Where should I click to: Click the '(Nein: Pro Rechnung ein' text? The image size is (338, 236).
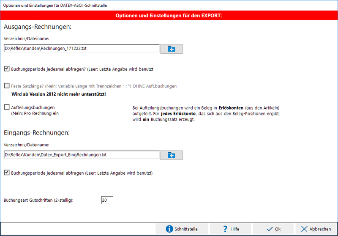coord(35,113)
